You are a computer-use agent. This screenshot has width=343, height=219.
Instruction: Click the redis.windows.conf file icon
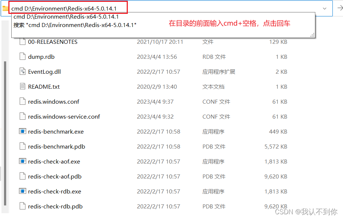(x=23, y=101)
